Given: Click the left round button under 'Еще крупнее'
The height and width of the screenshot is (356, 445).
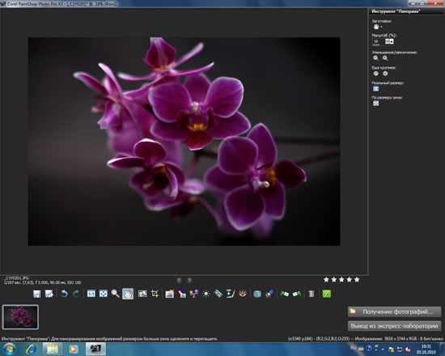Looking at the screenshot, I should tap(375, 74).
